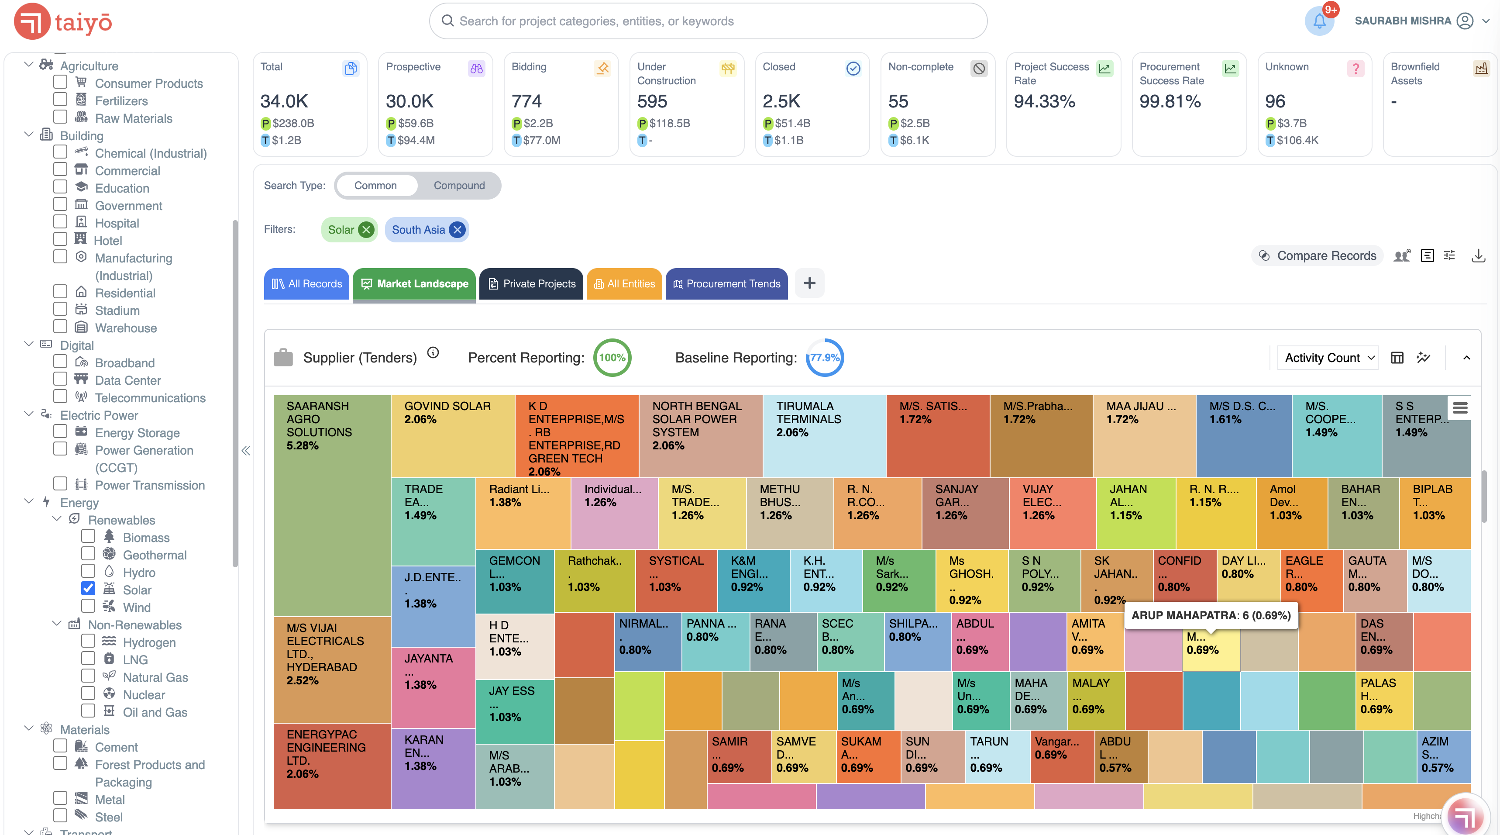This screenshot has height=835, width=1500.
Task: Open the filter sliders settings icon
Action: pos(1449,255)
